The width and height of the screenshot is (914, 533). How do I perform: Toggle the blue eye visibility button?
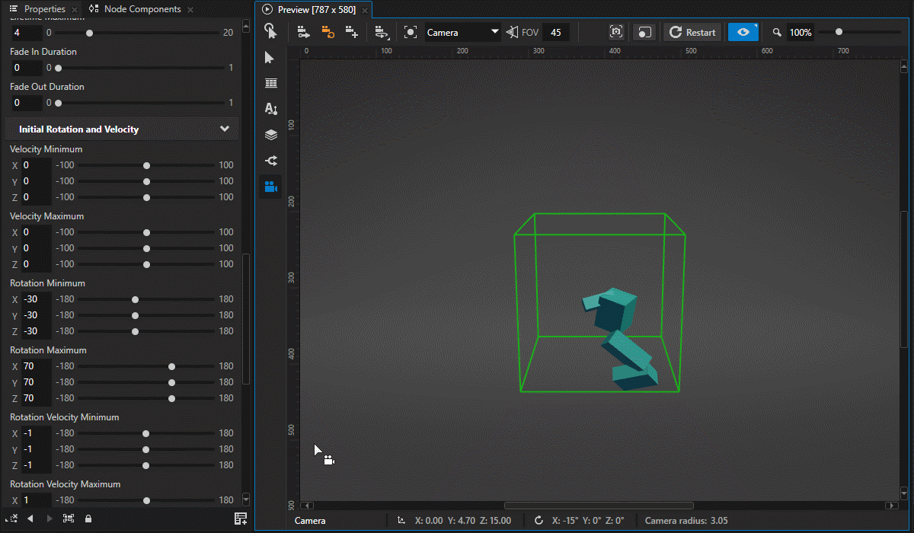pyautogui.click(x=743, y=32)
